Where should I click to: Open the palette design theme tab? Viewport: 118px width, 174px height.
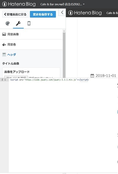click(8, 23)
